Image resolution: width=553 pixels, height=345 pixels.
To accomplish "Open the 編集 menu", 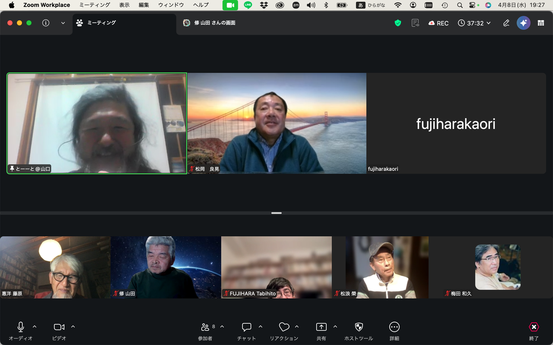I will click(x=144, y=5).
